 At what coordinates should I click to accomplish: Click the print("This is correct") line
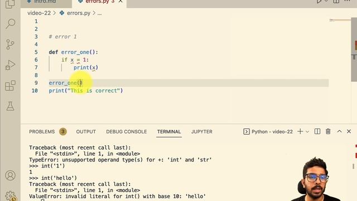[85, 90]
